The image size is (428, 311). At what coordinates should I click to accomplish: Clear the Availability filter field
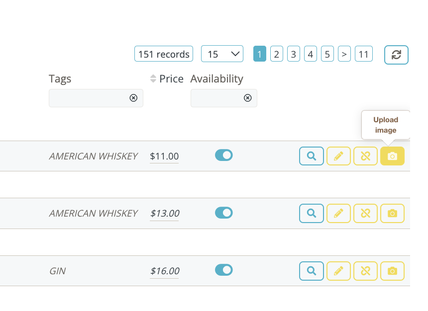pyautogui.click(x=247, y=98)
